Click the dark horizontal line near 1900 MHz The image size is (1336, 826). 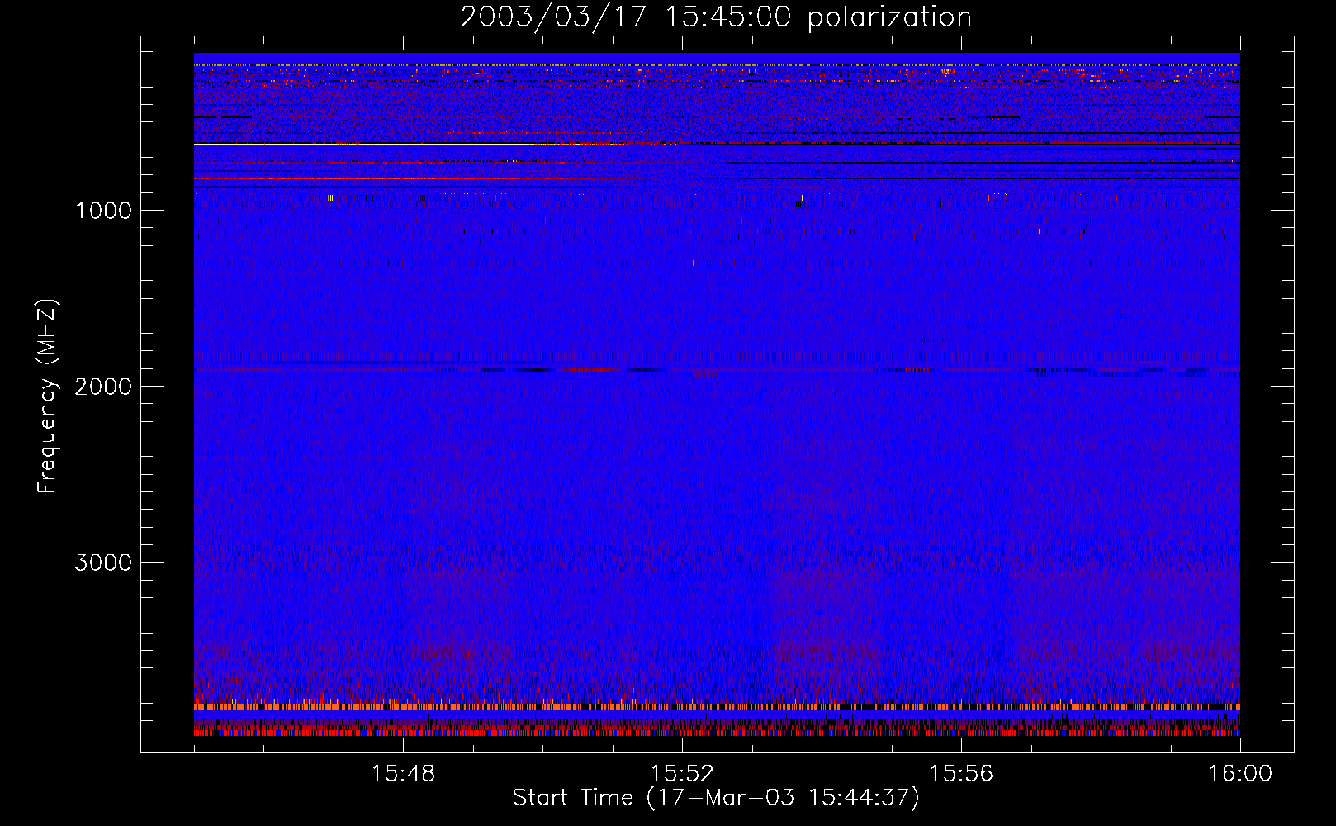coord(717,369)
